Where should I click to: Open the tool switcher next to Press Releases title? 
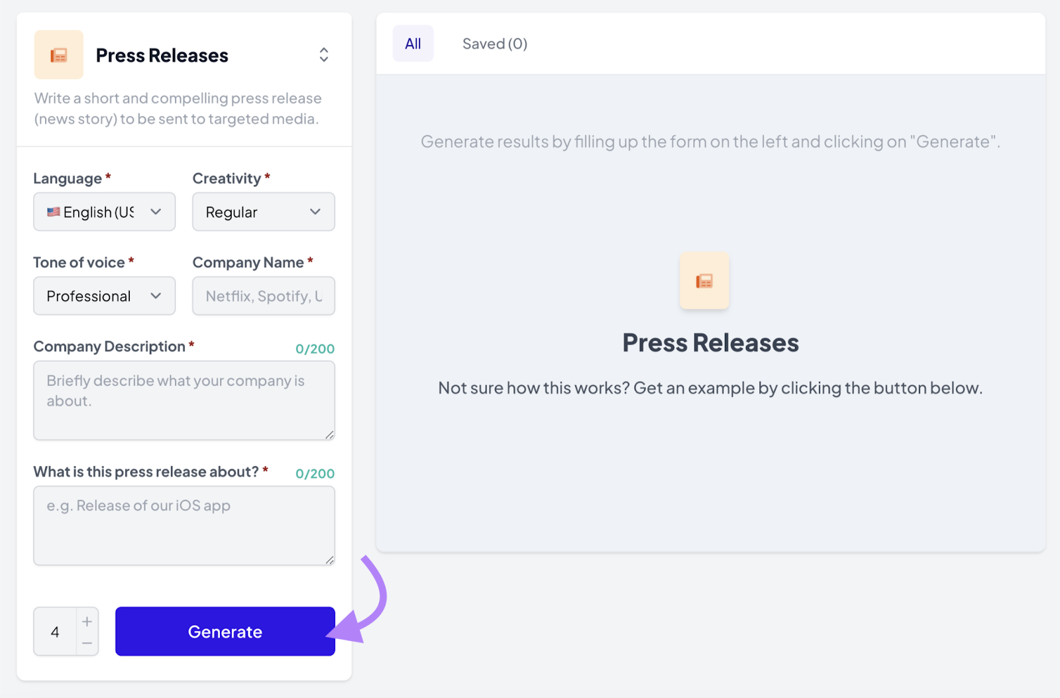324,54
